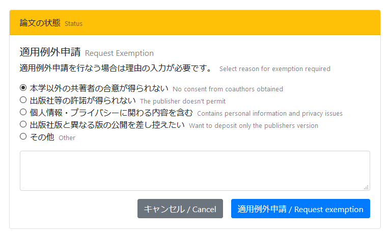389x237 pixels.
Task: Click the yellow '論文の状態 Status' header bar
Action: (194, 23)
